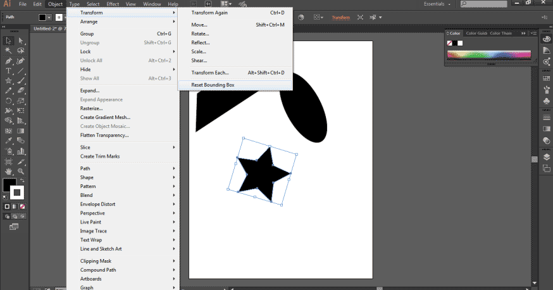The width and height of the screenshot is (553, 290).
Task: Select the Zoom tool
Action: (x=21, y=172)
